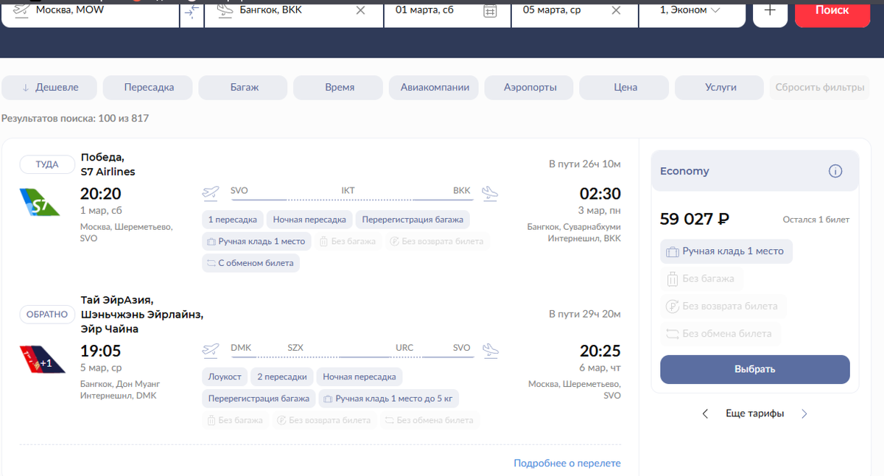Clear the Бангкок, BKK destination field
This screenshot has height=476, width=884.
coord(360,10)
